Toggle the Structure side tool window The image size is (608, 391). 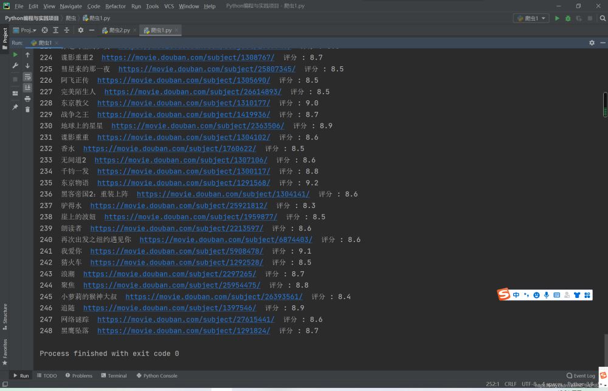point(5,317)
